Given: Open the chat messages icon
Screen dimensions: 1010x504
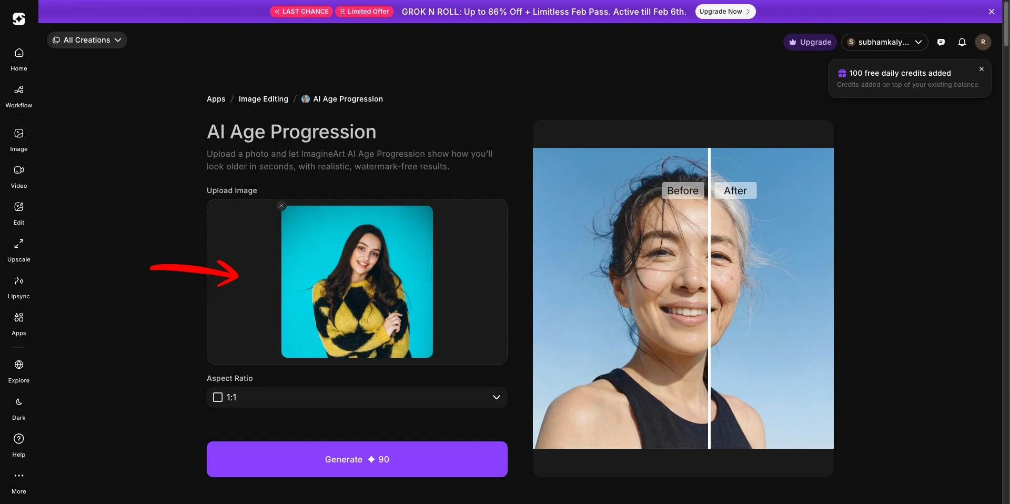Looking at the screenshot, I should (941, 42).
